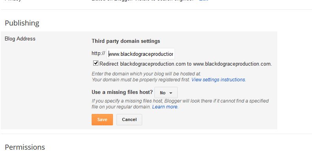Click the Edit link in the Privacy row
This screenshot has height=156, width=312.
click(x=203, y=1)
